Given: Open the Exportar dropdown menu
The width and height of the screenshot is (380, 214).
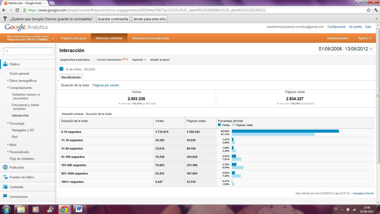Looking at the screenshot, I should coord(139,60).
